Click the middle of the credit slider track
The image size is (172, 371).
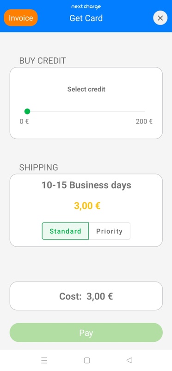[x=86, y=111]
